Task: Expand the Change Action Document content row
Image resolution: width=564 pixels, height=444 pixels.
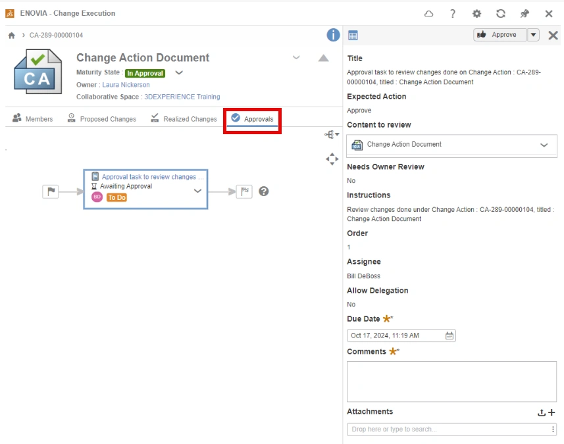Action: [x=544, y=145]
